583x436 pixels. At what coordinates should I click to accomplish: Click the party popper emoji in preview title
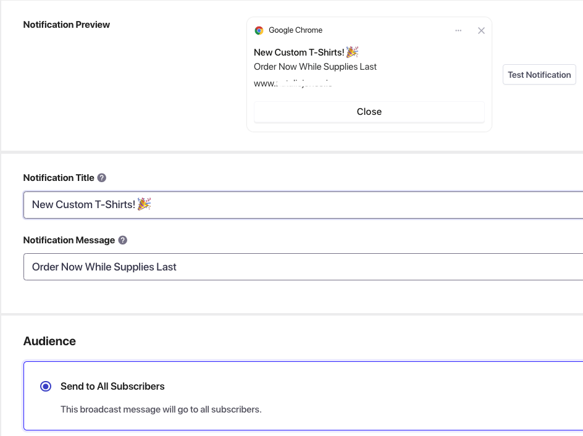(x=353, y=52)
